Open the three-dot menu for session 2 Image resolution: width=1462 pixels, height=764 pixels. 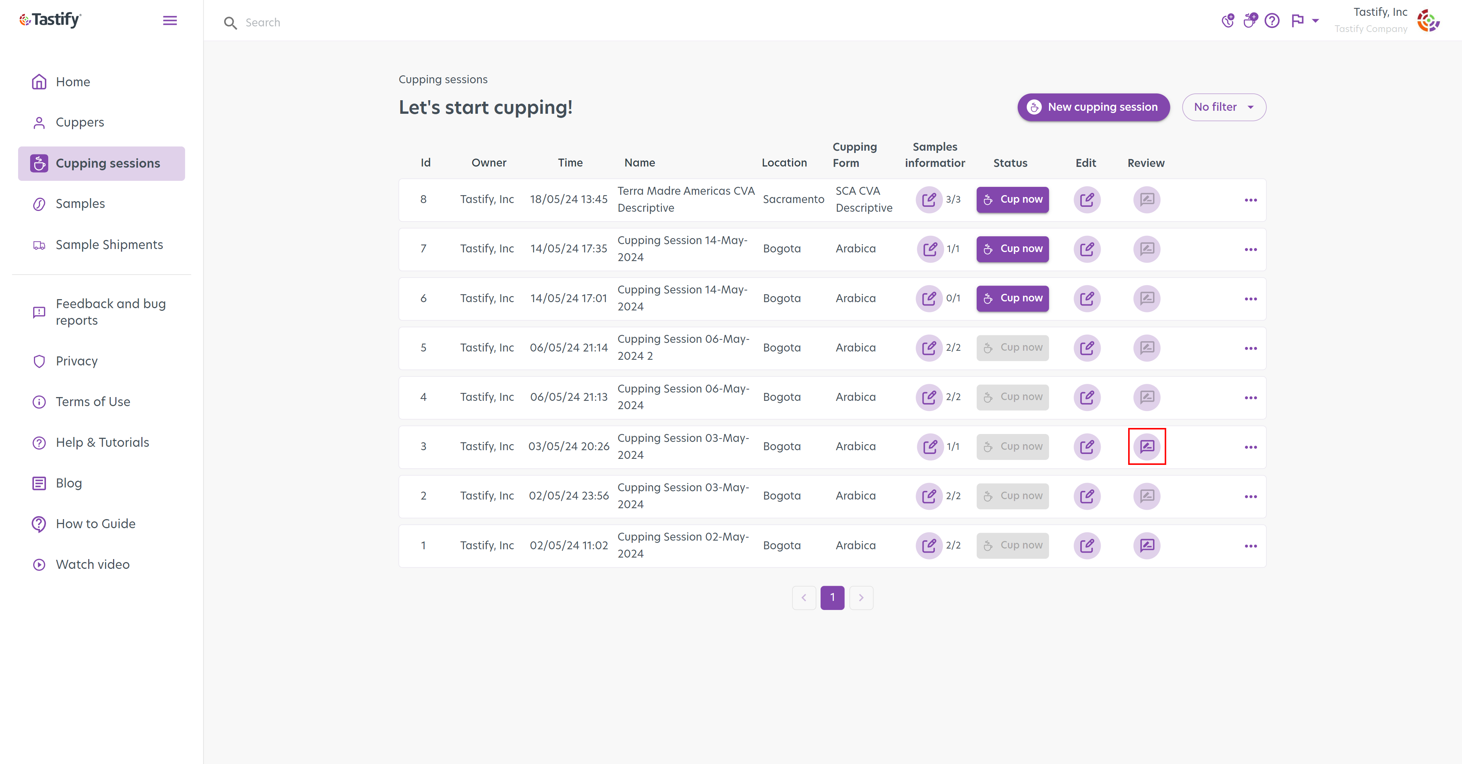point(1250,497)
